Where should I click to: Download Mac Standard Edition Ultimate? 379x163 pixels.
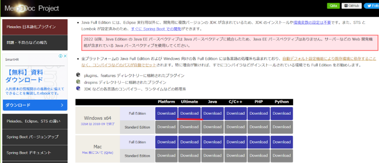click(x=189, y=156)
